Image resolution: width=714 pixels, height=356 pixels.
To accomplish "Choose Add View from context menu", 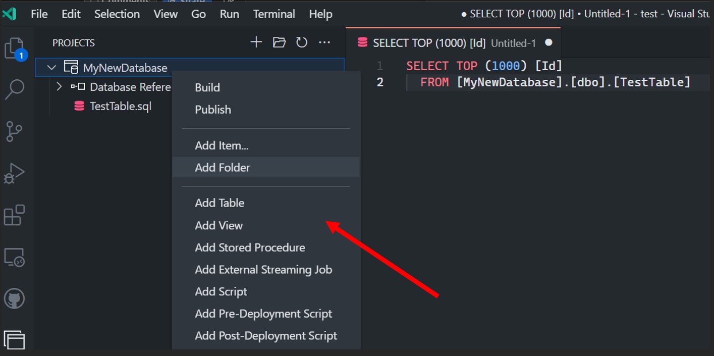I will tap(218, 225).
